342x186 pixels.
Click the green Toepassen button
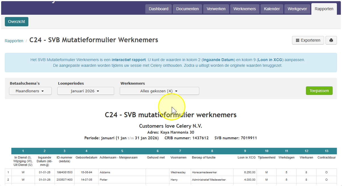(x=319, y=91)
